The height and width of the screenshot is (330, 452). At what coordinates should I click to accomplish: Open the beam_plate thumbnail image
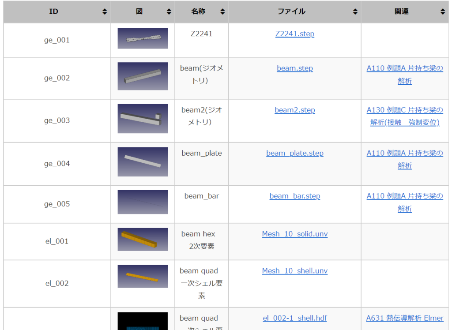(143, 162)
